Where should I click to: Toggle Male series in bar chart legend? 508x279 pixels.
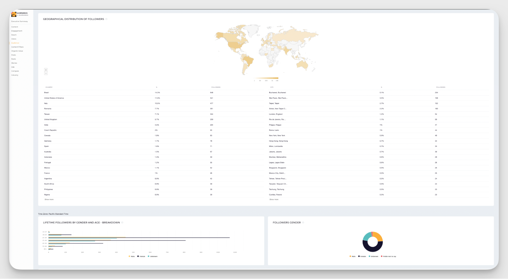[x=132, y=256]
